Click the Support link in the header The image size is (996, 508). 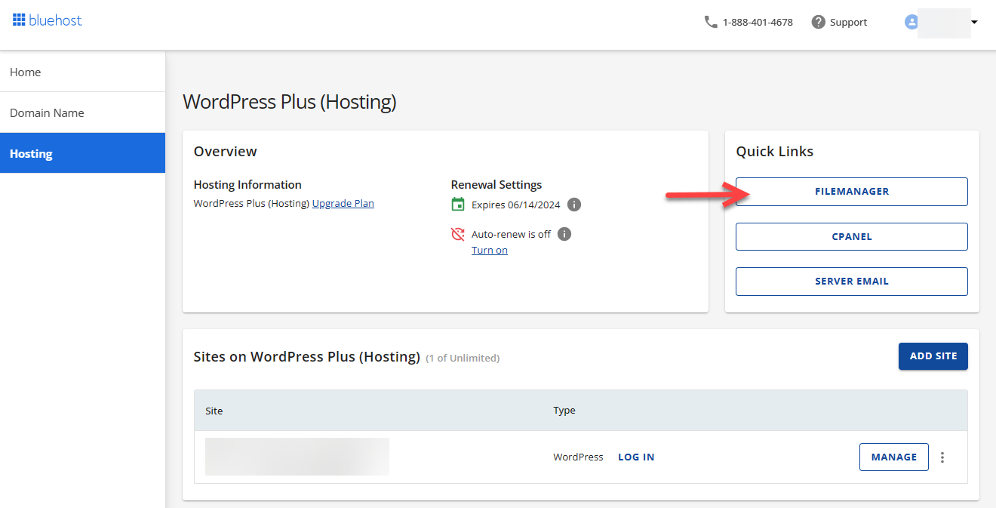pyautogui.click(x=848, y=23)
